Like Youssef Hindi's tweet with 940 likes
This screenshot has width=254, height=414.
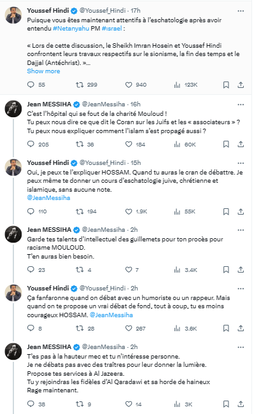pos(129,85)
